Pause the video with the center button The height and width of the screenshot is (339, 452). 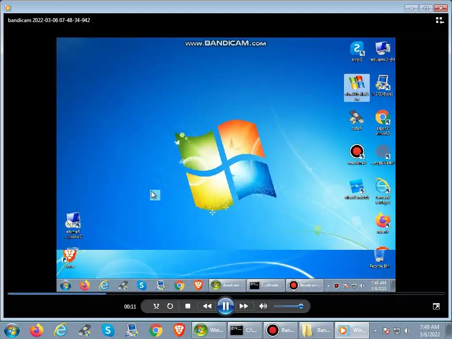point(226,306)
